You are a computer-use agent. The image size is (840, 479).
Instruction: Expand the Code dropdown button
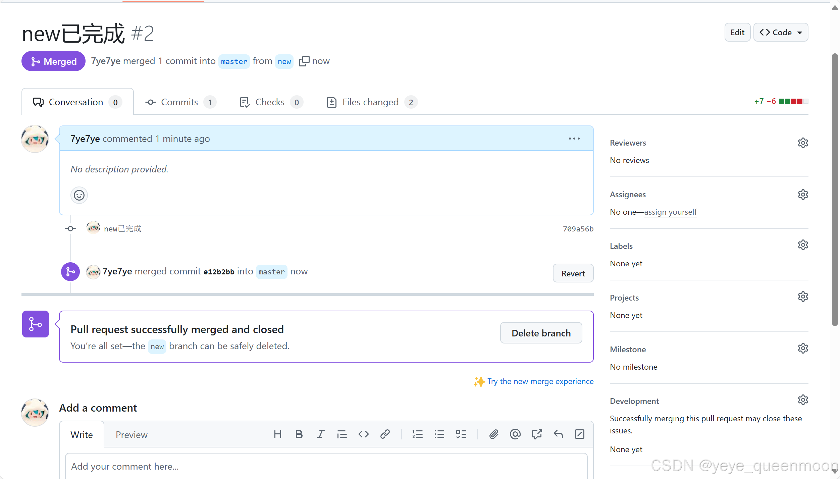pyautogui.click(x=781, y=33)
